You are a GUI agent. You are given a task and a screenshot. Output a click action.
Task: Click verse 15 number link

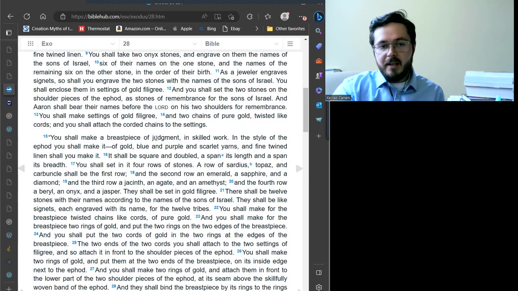45,137
